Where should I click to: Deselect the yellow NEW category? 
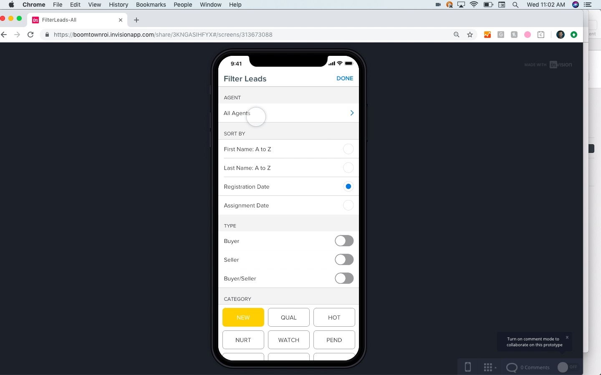coord(243,317)
